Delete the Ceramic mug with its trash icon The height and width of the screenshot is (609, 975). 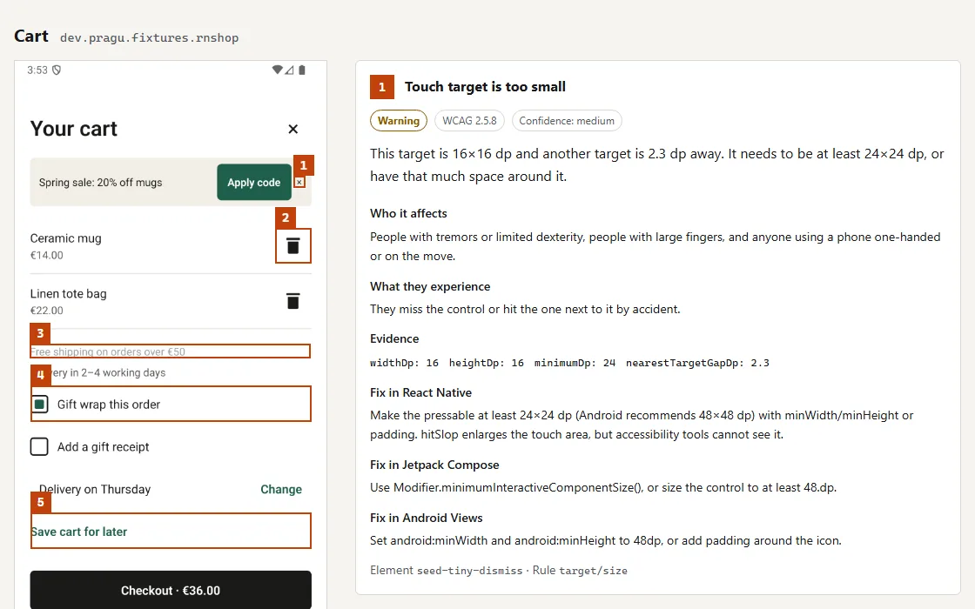point(292,246)
